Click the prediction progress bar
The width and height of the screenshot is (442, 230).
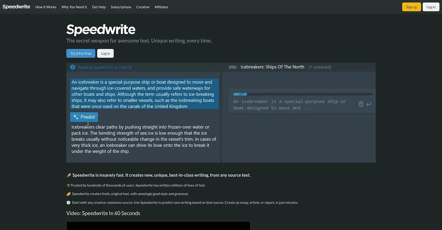(x=303, y=94)
